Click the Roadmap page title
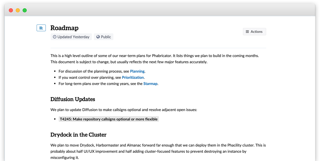 pos(64,28)
